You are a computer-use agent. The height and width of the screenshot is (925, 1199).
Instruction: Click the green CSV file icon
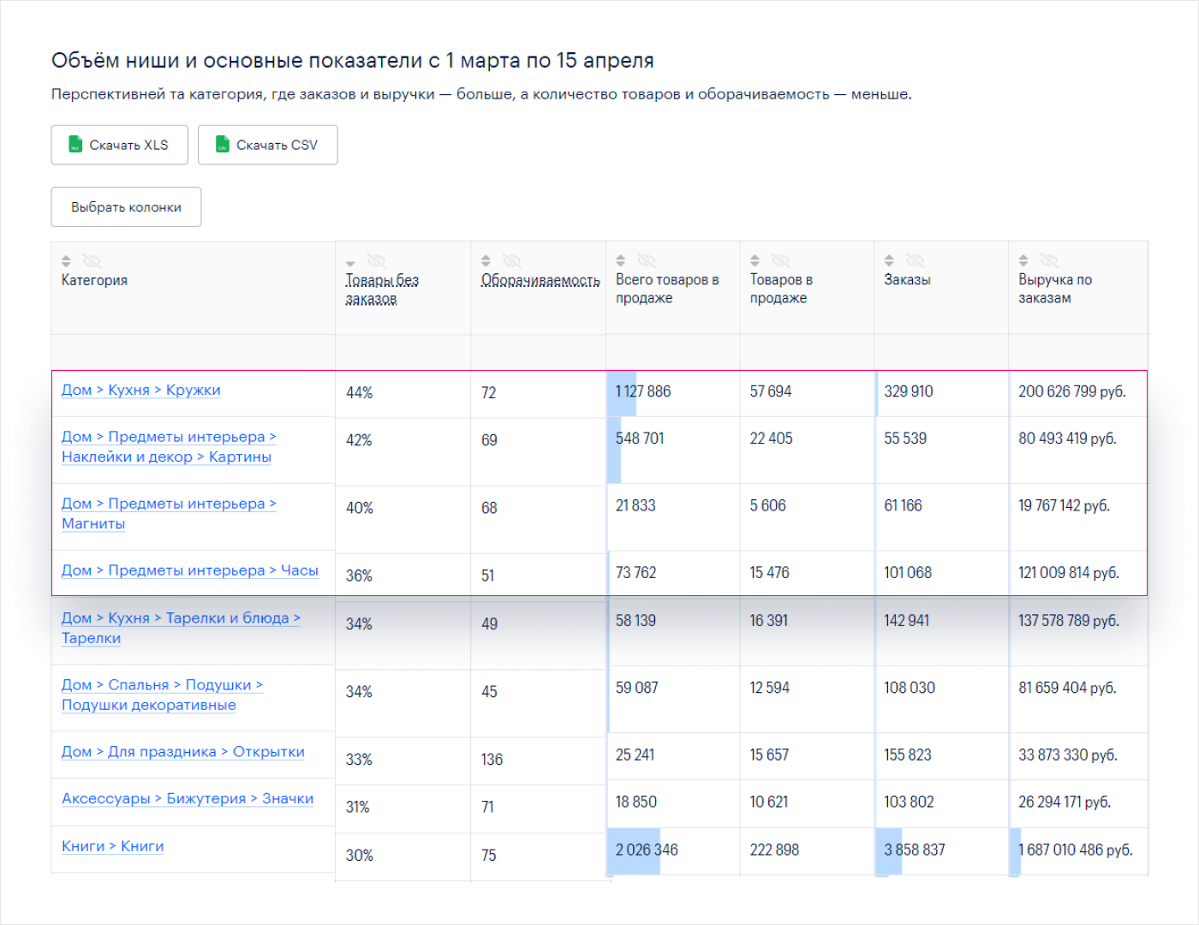coord(222,144)
